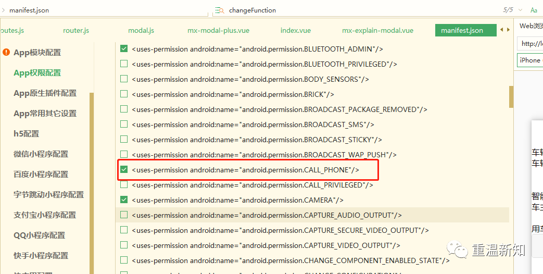Disable the CAMERA permission checkbox

coord(123,200)
